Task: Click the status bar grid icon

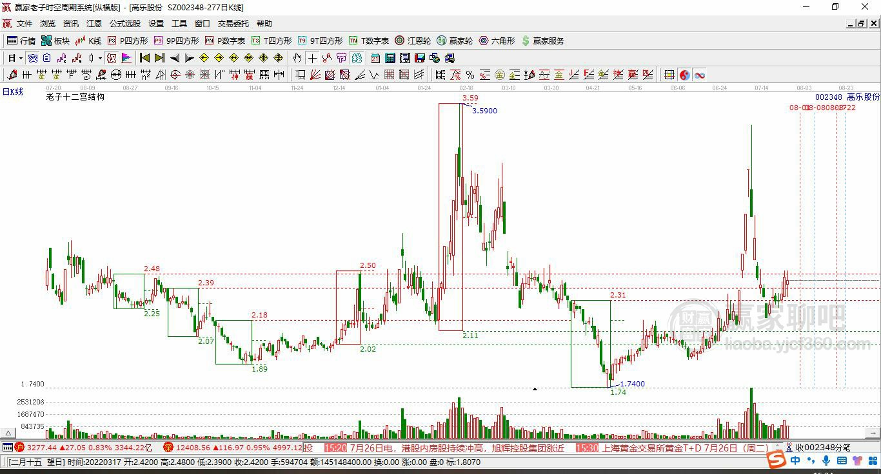Action: pos(8,448)
